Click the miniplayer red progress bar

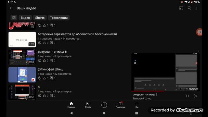148,91
